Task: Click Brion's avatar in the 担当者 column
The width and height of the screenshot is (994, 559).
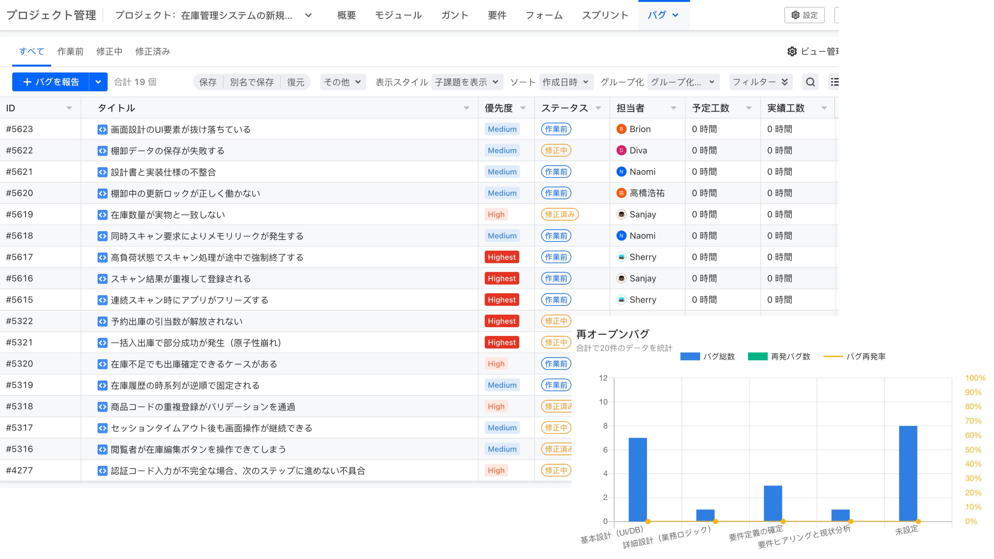Action: tap(621, 129)
